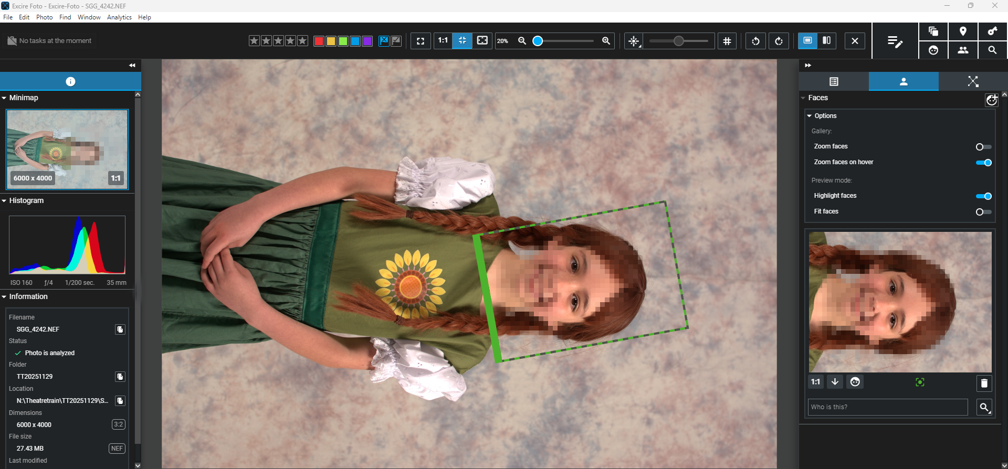Screen dimensions: 1008x469
Task: Open the collections stack icon
Action: tap(933, 31)
